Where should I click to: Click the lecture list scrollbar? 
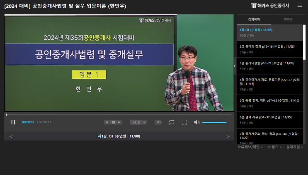pyautogui.click(x=304, y=42)
